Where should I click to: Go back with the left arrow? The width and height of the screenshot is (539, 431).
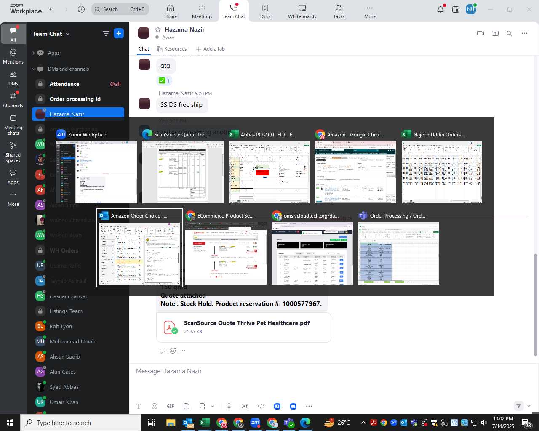(51, 9)
